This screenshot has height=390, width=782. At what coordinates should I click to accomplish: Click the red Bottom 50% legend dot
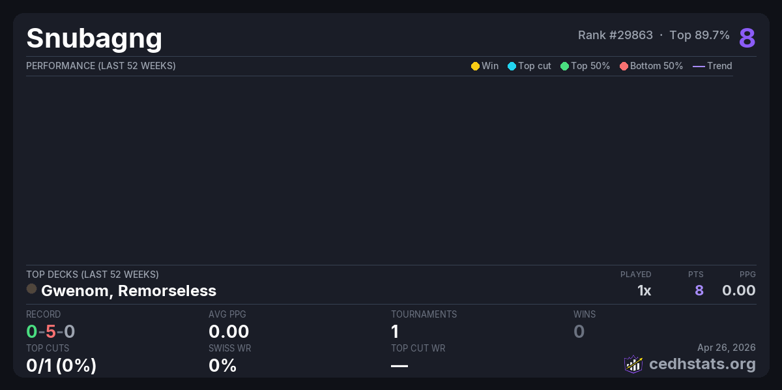pyautogui.click(x=624, y=66)
